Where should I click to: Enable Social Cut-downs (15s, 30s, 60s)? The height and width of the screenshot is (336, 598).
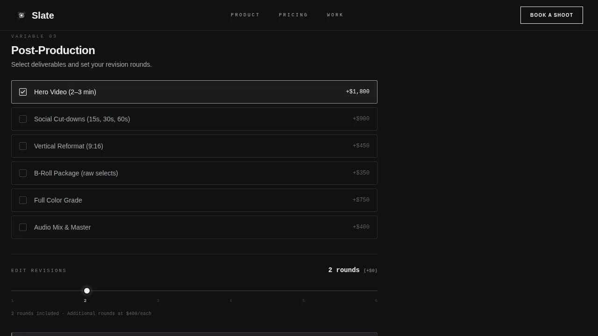[23, 119]
